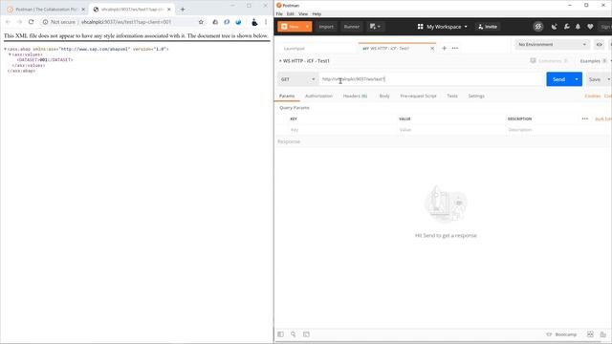
Task: Switch to the Pre-request Script tab
Action: pos(418,96)
